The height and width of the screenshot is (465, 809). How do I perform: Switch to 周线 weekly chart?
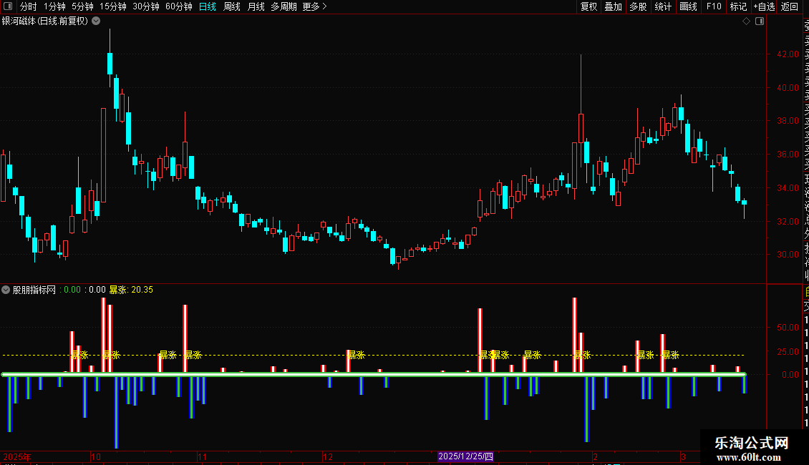point(232,6)
